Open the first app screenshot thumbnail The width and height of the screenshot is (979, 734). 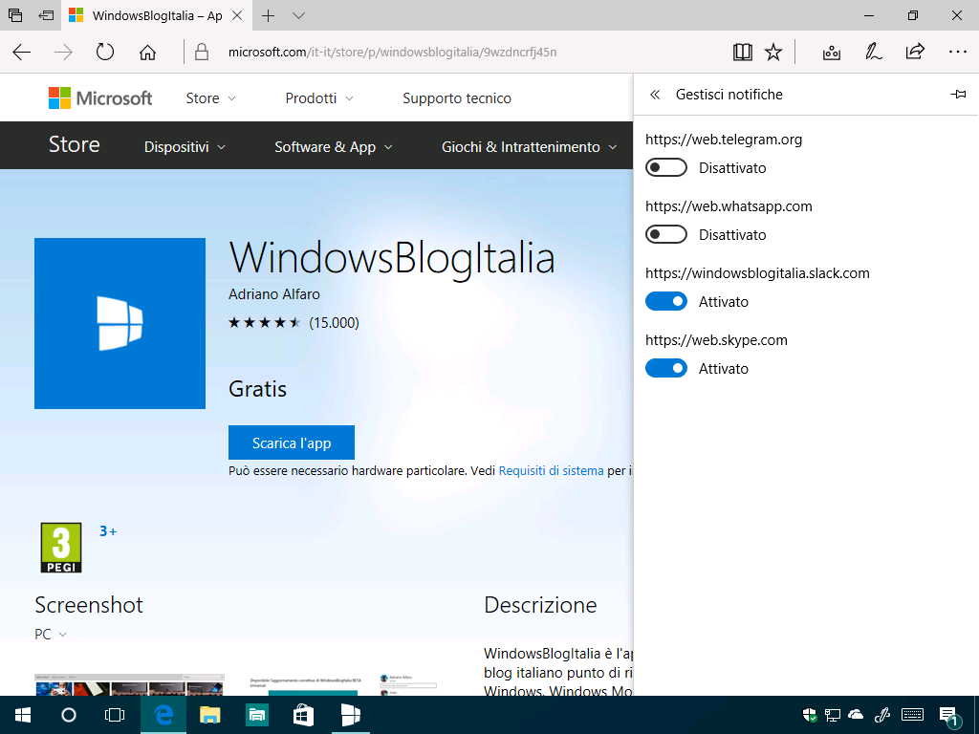tap(129, 684)
